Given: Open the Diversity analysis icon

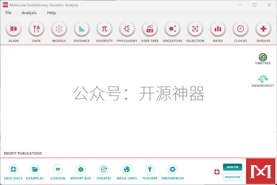Looking at the screenshot, I should [104, 29].
